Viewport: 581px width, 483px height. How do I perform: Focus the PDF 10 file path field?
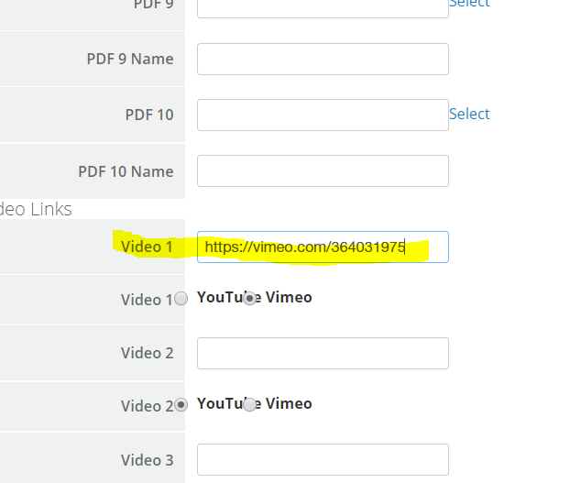tap(323, 115)
